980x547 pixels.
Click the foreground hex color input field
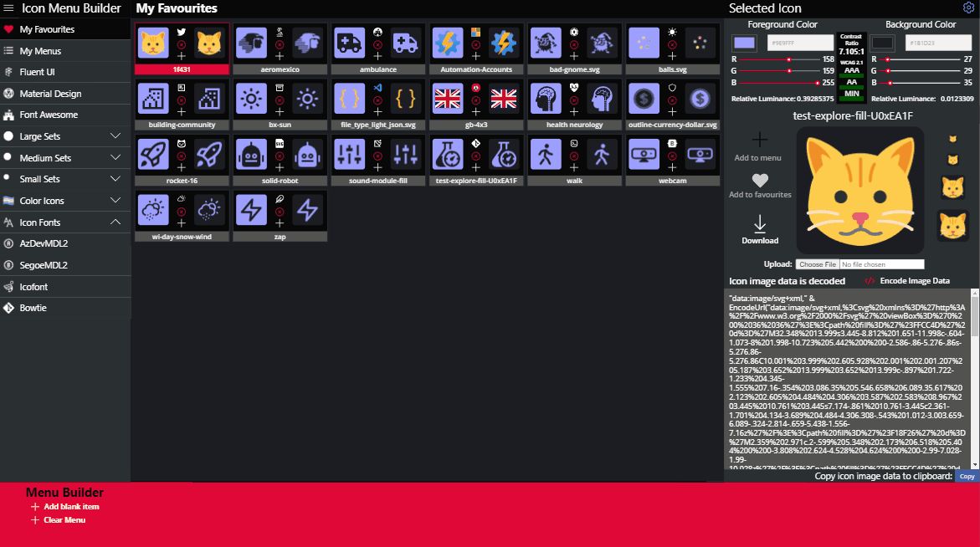[x=801, y=43]
